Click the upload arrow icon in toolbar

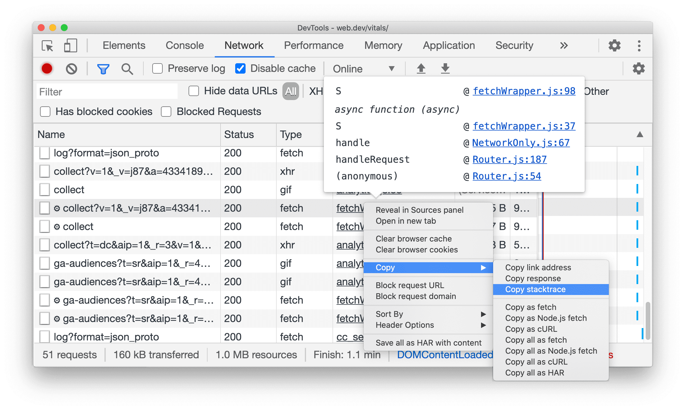422,68
